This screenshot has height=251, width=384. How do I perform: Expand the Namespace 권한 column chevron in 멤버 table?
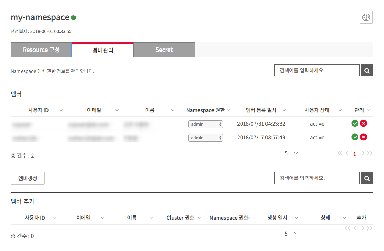click(x=229, y=110)
